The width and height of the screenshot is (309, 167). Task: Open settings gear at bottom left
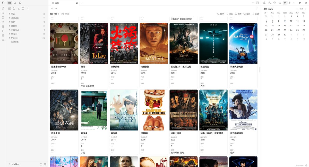coord(45,164)
